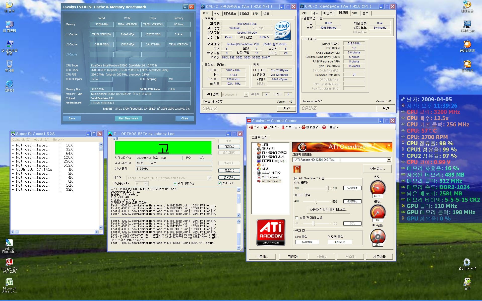Viewport: 482px width, 301px height.
Task: Open the 오버클럭관련 desktop icon
Action: [x=467, y=264]
